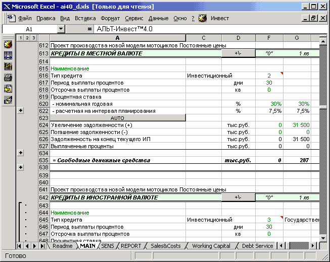Image resolution: width=330 pixels, height=262 pixels.
Task: Open the Правка menu
Action: (46, 18)
